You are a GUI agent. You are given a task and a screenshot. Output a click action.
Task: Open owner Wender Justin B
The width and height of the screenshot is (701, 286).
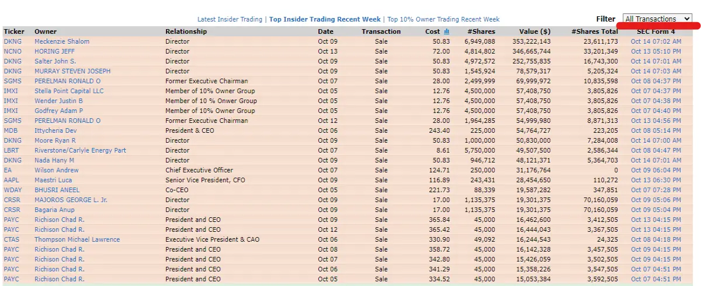coord(58,101)
